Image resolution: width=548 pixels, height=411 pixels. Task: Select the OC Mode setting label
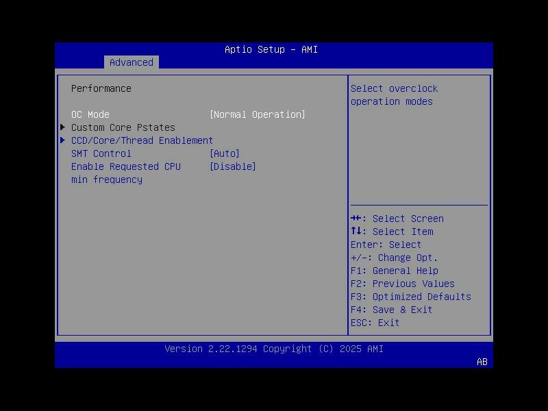[x=90, y=114]
